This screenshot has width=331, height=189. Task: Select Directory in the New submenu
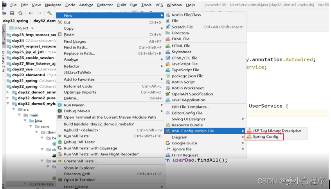coord(205,33)
